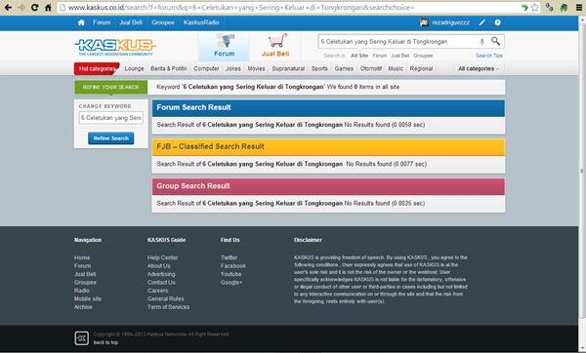The height and width of the screenshot is (353, 586).
Task: Open the Forum icon tab
Action: pyautogui.click(x=225, y=46)
